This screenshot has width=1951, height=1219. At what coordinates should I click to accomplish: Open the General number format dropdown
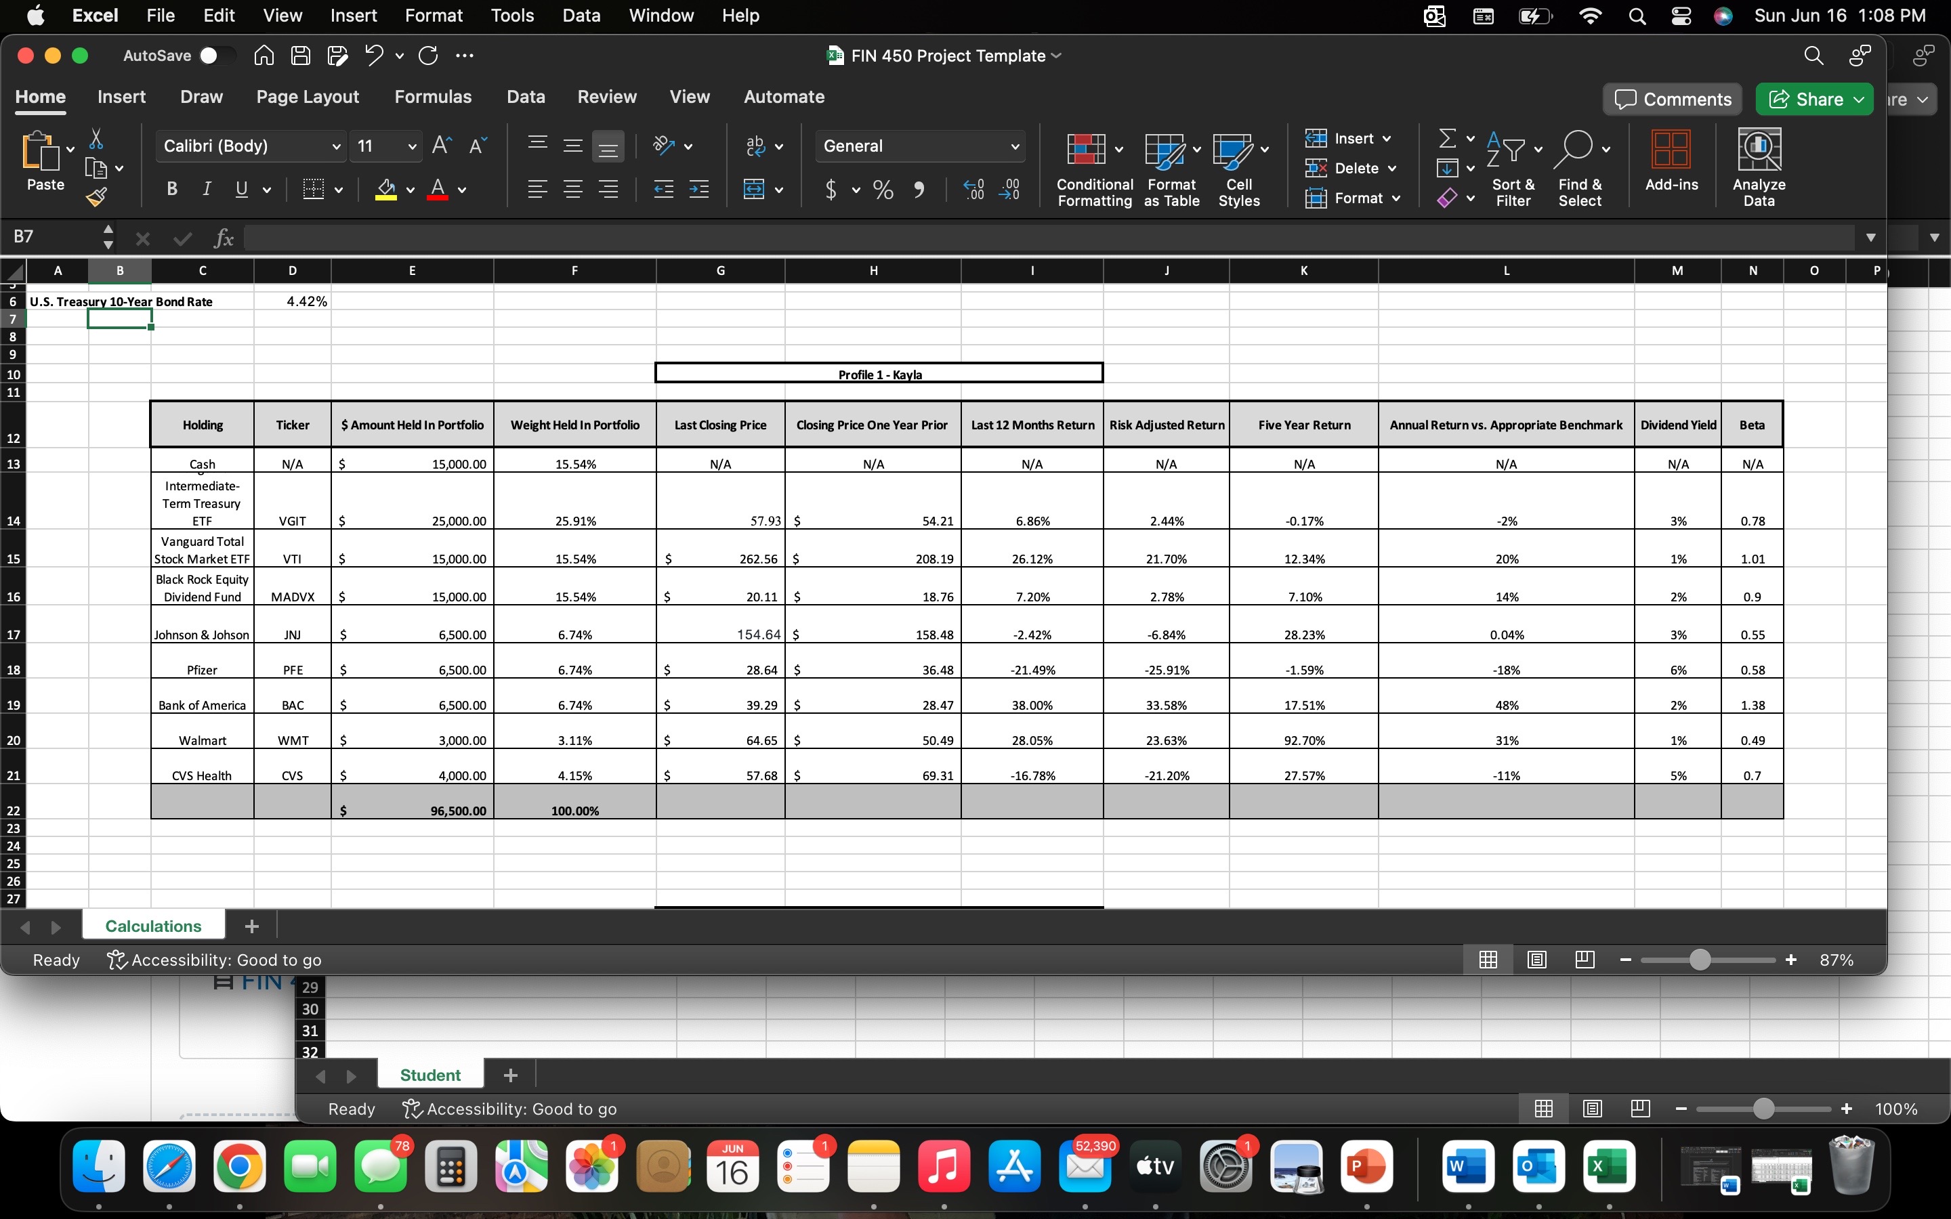click(921, 146)
